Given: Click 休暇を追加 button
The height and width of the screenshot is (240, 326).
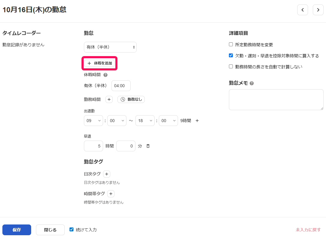Looking at the screenshot, I should pyautogui.click(x=99, y=63).
